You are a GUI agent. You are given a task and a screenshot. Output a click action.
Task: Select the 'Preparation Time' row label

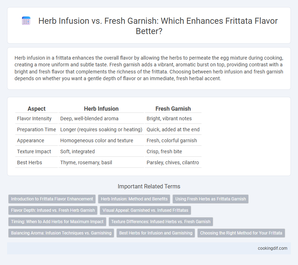pyautogui.click(x=37, y=129)
